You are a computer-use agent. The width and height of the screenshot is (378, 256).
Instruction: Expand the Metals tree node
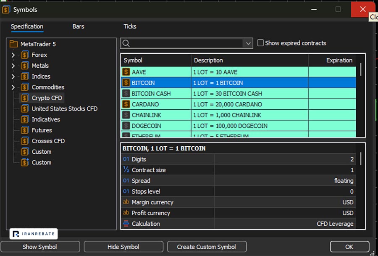click(x=13, y=66)
